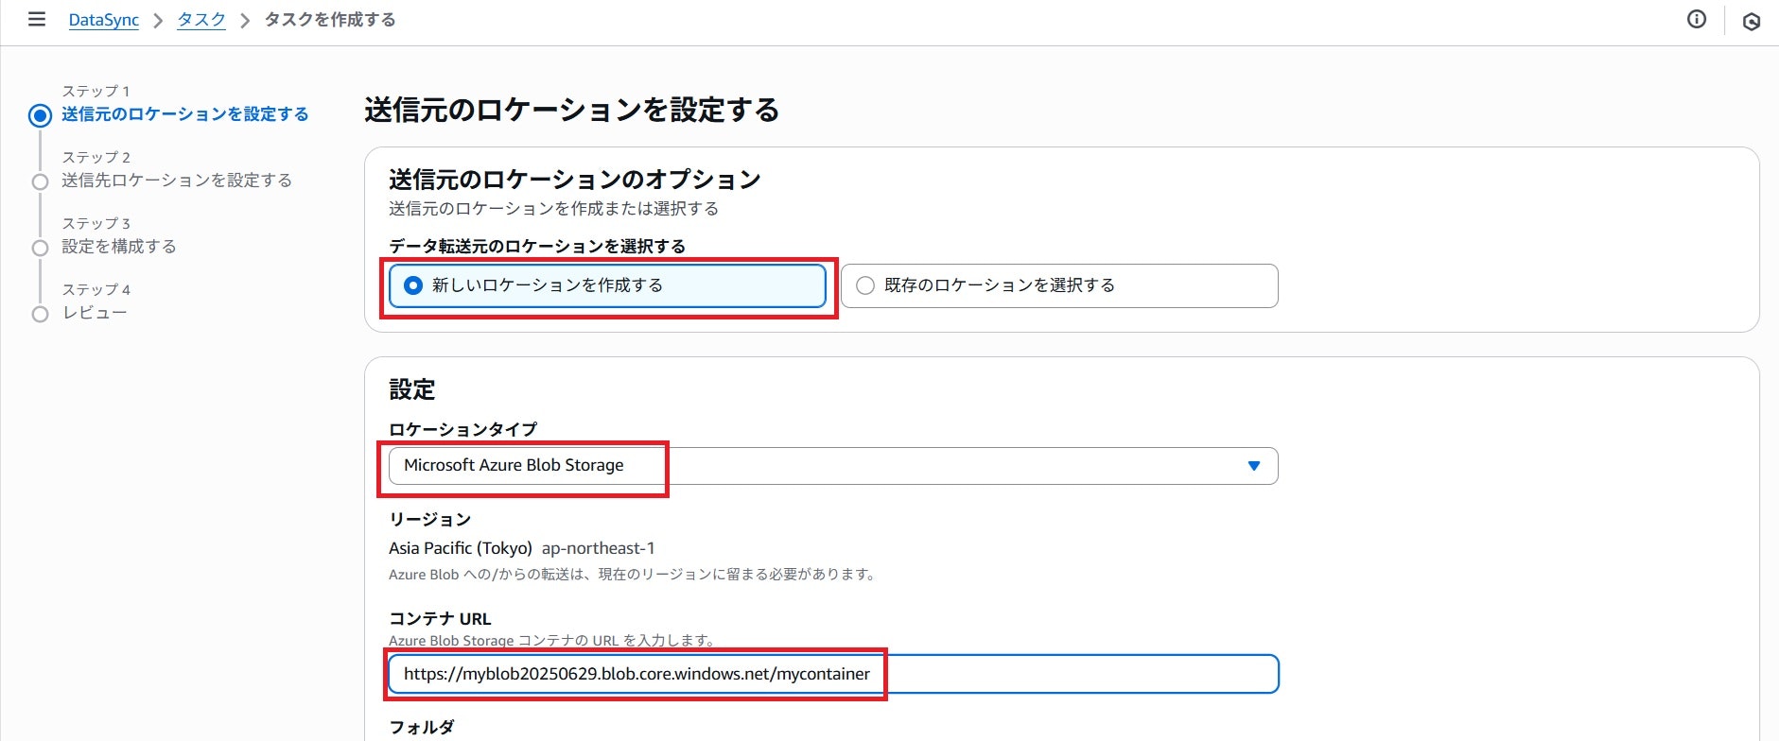Viewport: 1779px width, 741px height.
Task: Open the ロケーションタイプ dropdown
Action: 833,466
